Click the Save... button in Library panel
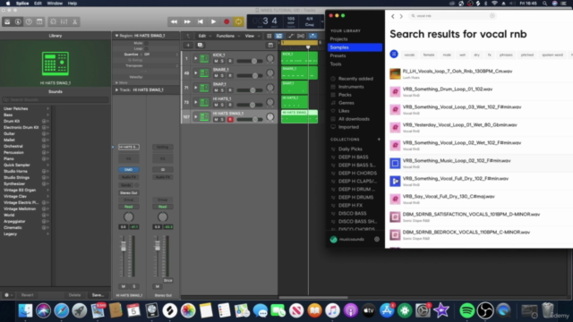 coord(98,295)
